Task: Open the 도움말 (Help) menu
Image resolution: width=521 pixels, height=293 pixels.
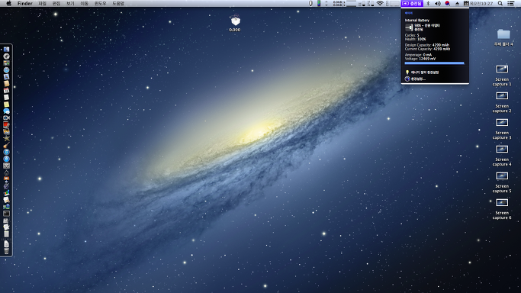Action: pos(118,3)
